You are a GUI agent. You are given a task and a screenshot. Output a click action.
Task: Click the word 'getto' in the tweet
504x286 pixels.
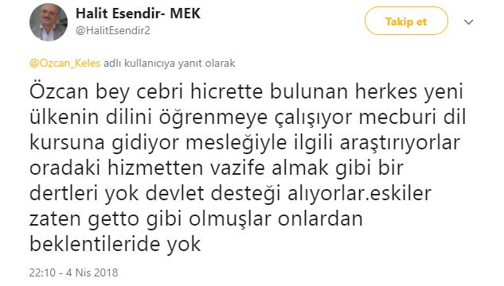(x=114, y=219)
